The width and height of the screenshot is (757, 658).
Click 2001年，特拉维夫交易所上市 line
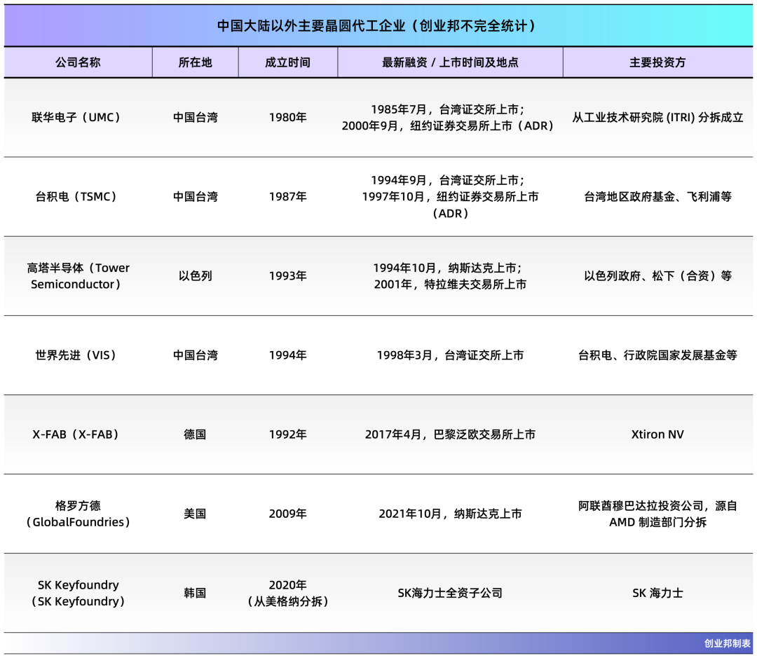coord(450,285)
